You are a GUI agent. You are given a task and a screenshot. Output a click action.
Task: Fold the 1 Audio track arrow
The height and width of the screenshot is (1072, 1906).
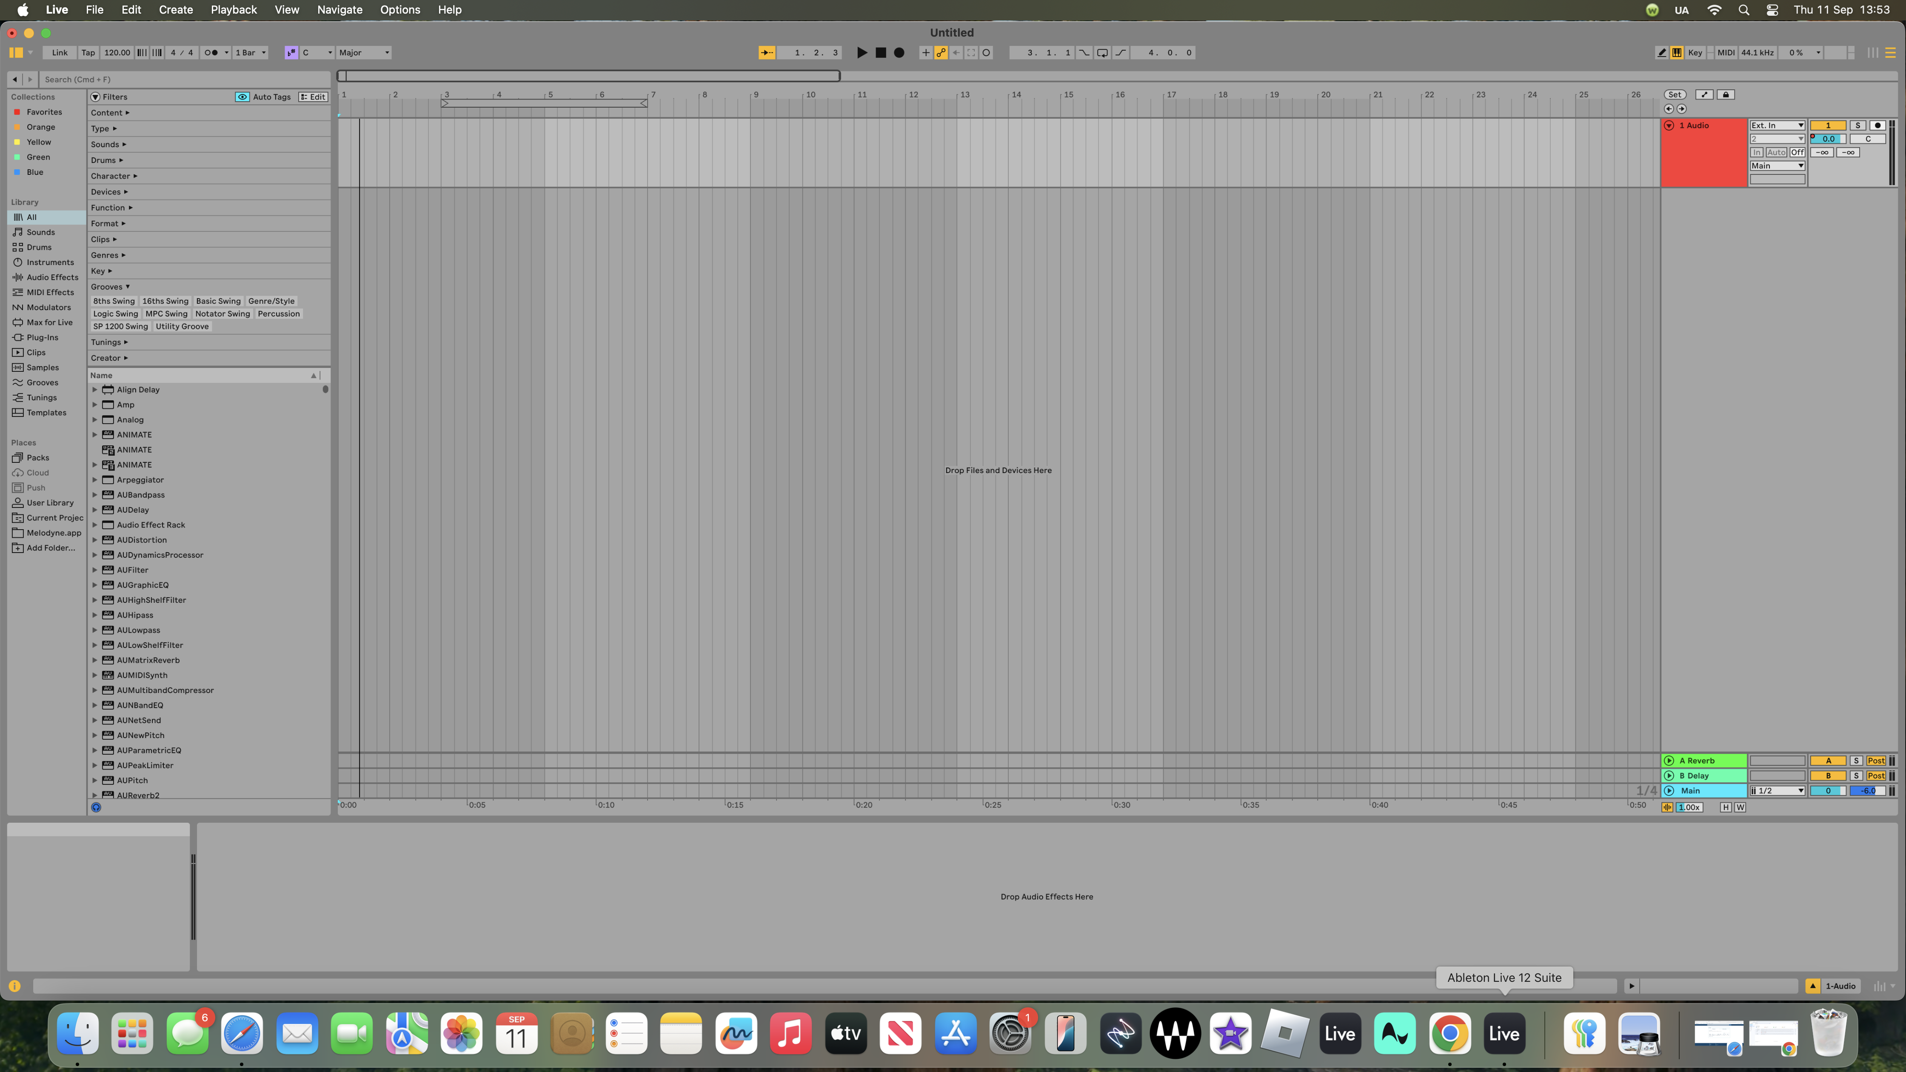click(1669, 126)
